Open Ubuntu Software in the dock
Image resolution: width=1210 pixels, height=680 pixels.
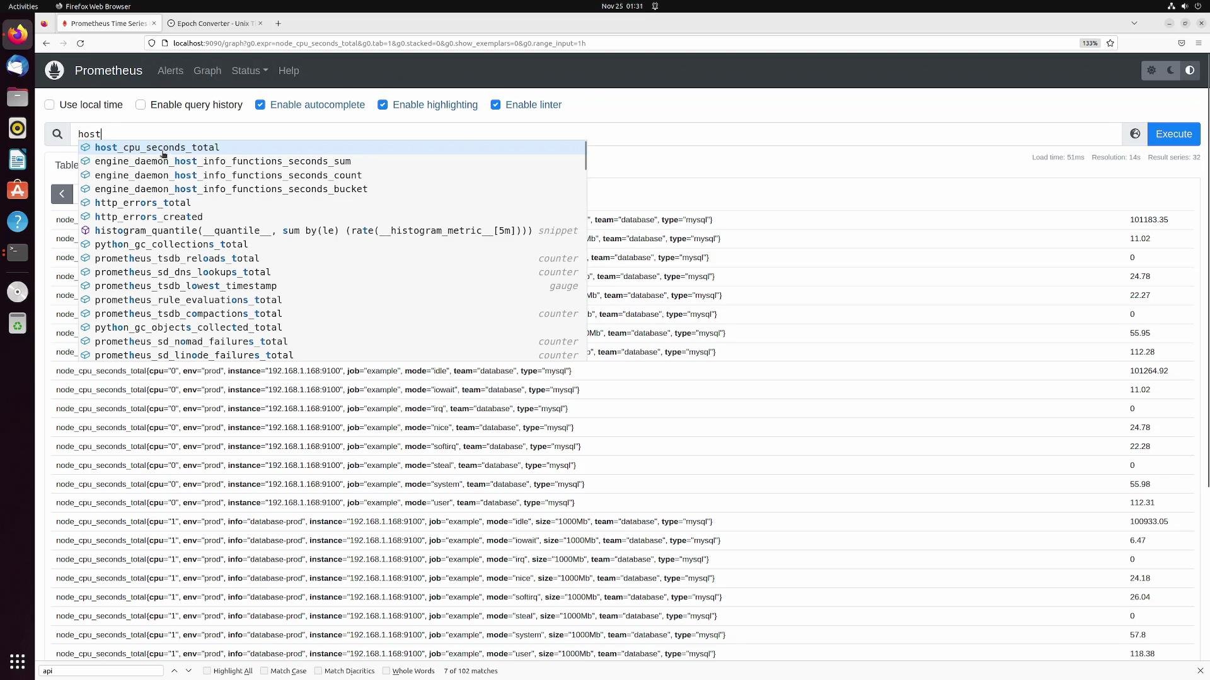coord(18,190)
